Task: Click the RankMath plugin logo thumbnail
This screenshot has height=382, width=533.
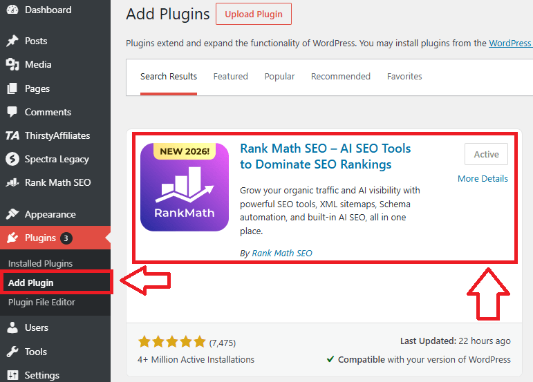Action: coord(185,187)
